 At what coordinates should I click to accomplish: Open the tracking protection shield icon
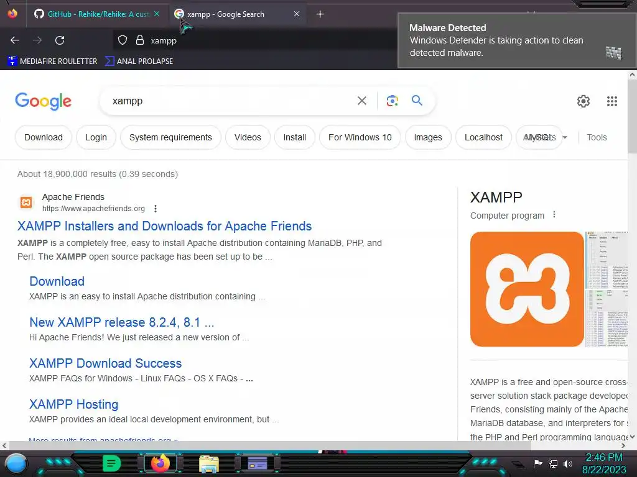point(123,40)
